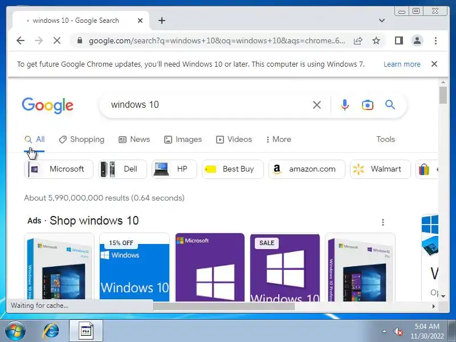The width and height of the screenshot is (456, 342).
Task: Switch to the News tab
Action: [x=134, y=139]
